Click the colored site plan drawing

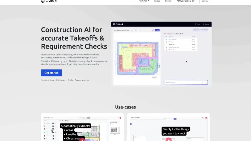(138, 58)
